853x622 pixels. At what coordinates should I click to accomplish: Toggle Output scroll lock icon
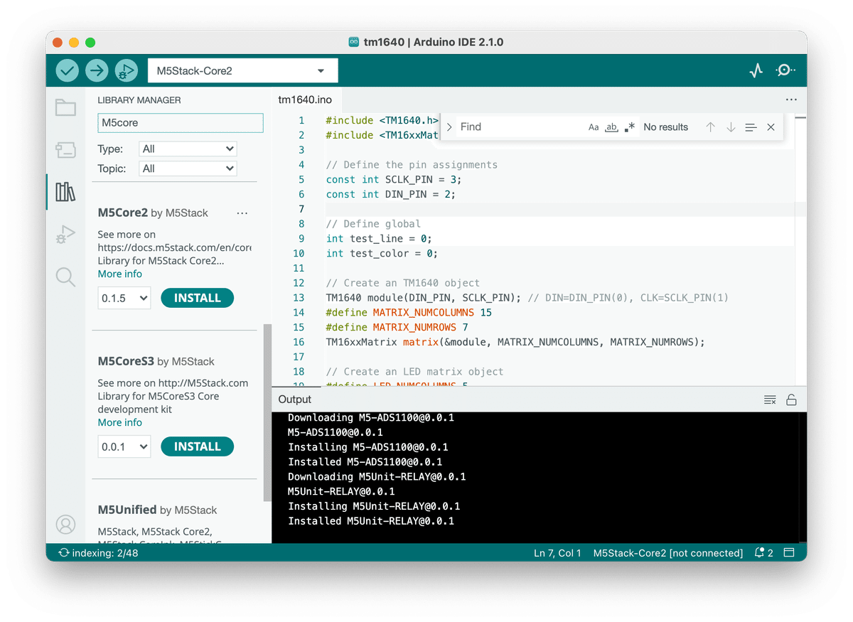(791, 400)
